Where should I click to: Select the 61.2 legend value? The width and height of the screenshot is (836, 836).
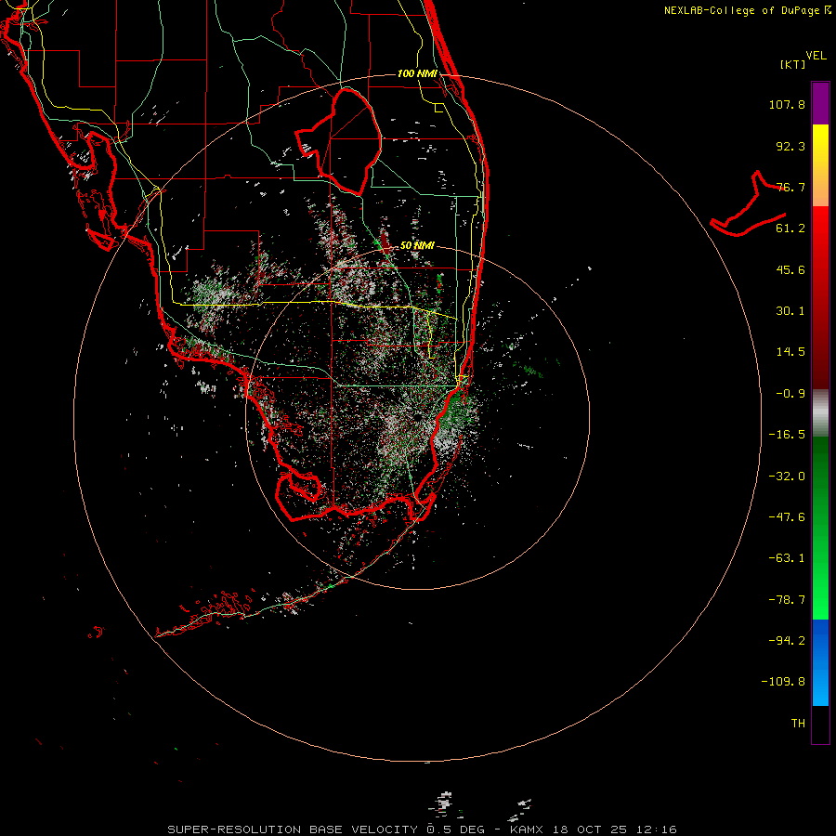(790, 229)
